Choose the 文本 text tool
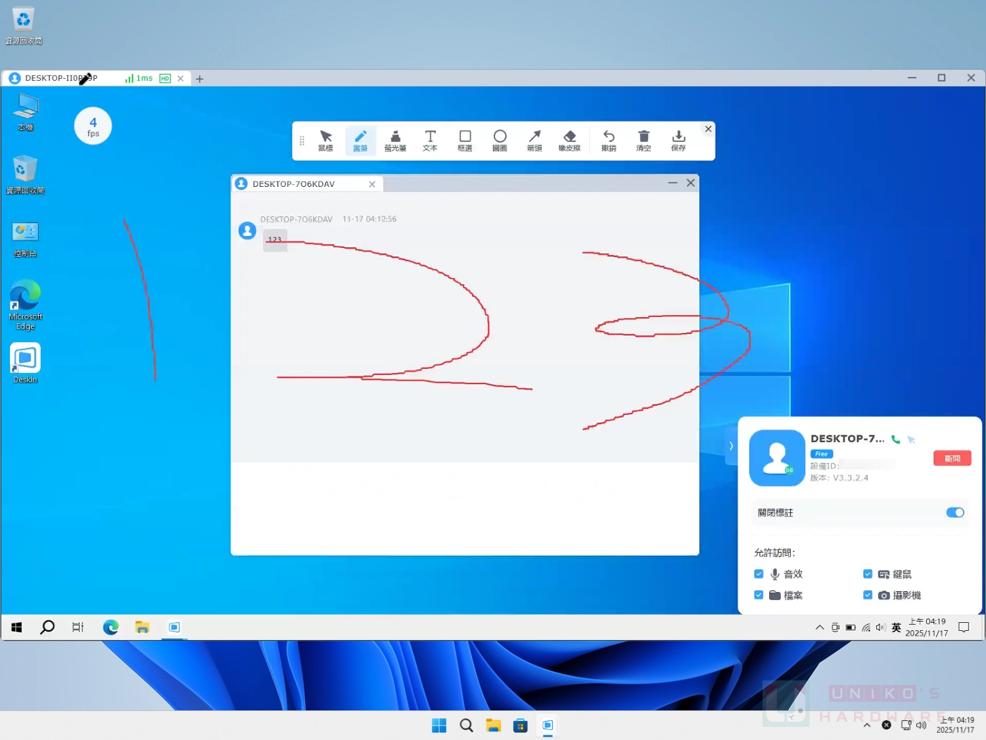The width and height of the screenshot is (986, 740). 430,140
